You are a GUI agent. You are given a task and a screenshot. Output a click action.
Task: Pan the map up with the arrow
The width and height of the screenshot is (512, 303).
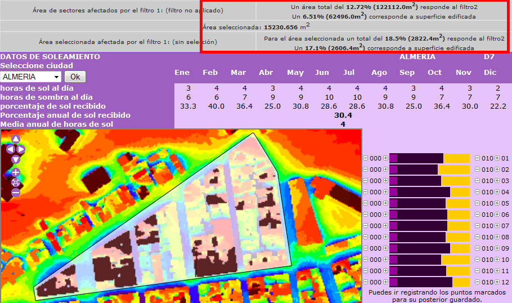tap(16, 139)
